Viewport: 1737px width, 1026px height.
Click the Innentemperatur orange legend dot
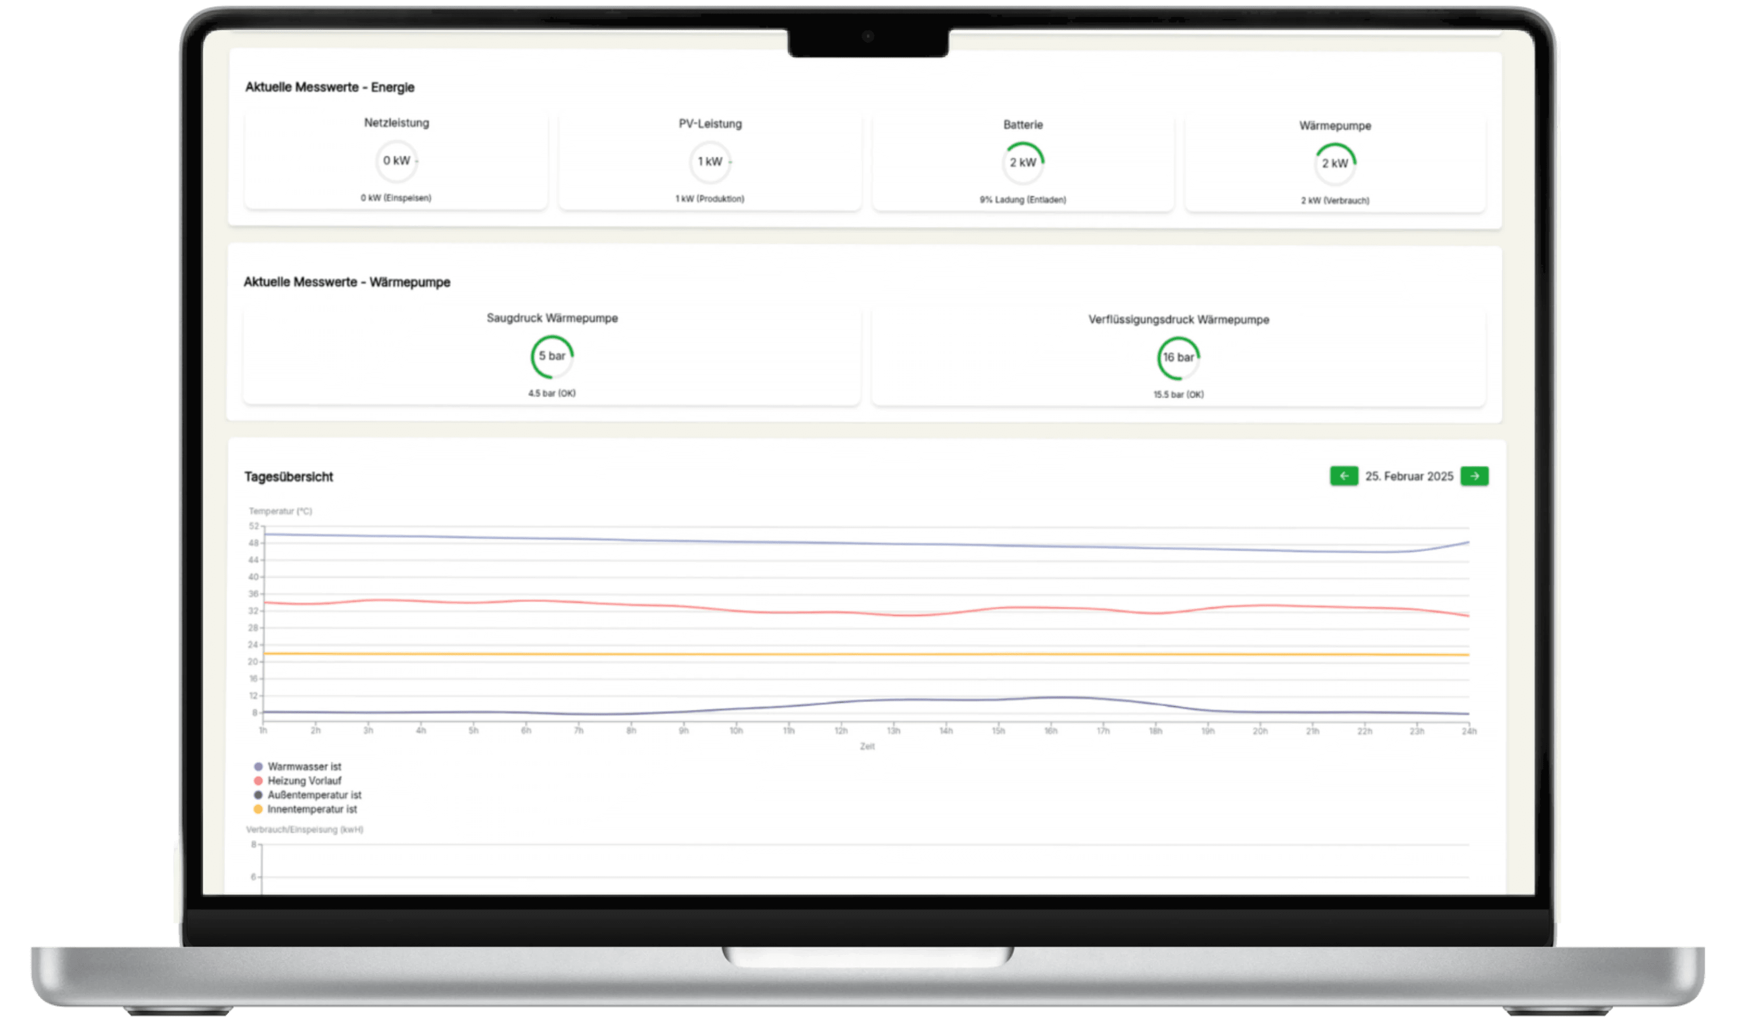tap(258, 809)
